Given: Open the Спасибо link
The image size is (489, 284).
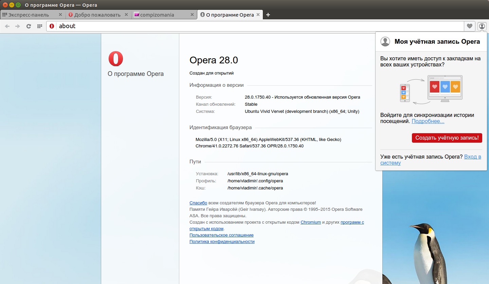Looking at the screenshot, I should tap(198, 203).
